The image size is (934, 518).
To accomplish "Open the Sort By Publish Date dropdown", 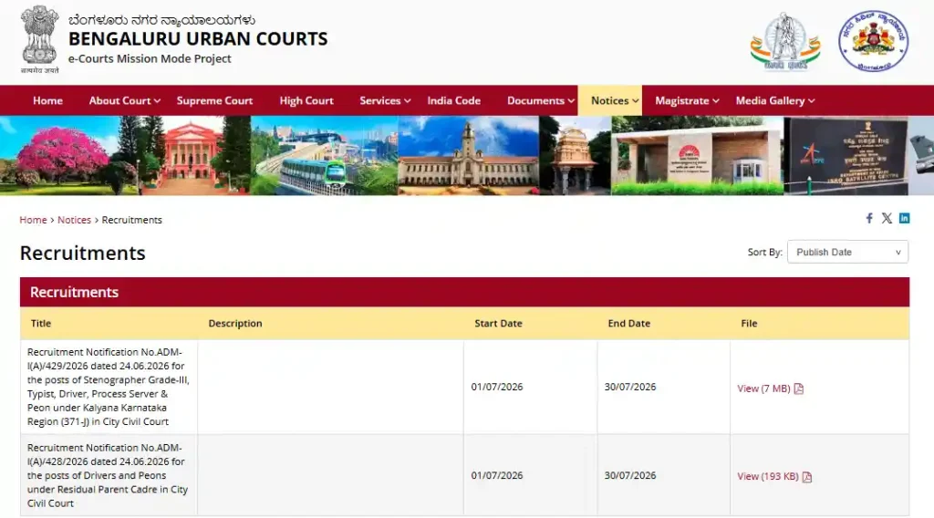I will click(847, 252).
